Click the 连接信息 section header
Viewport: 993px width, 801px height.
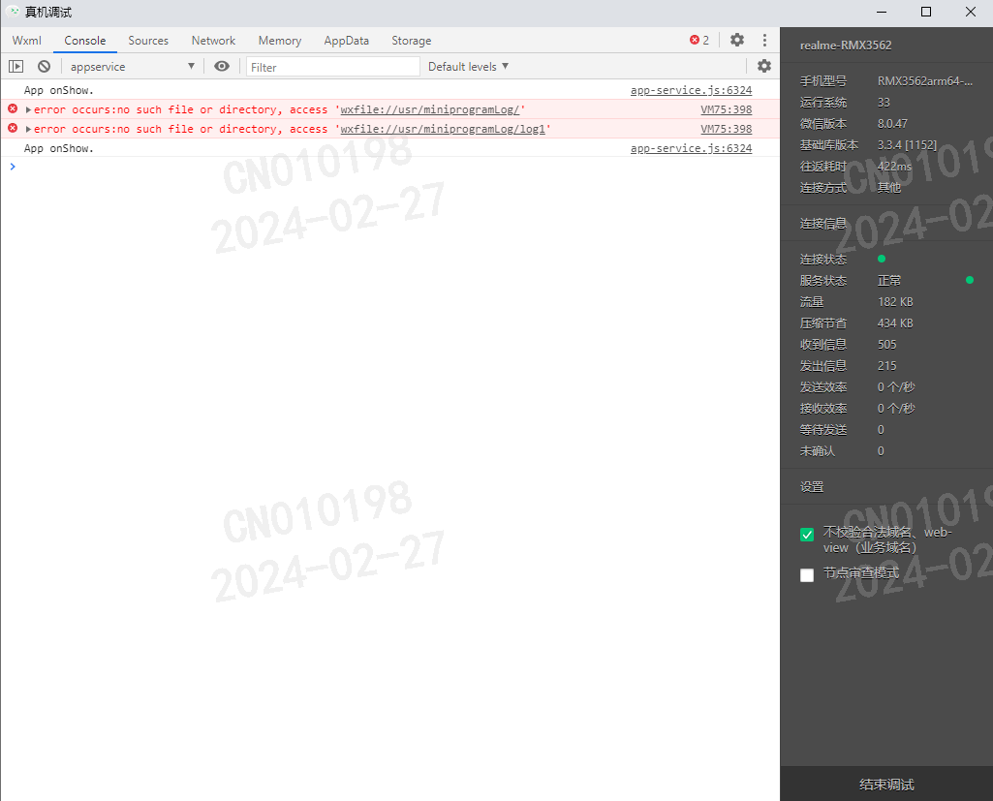point(822,224)
